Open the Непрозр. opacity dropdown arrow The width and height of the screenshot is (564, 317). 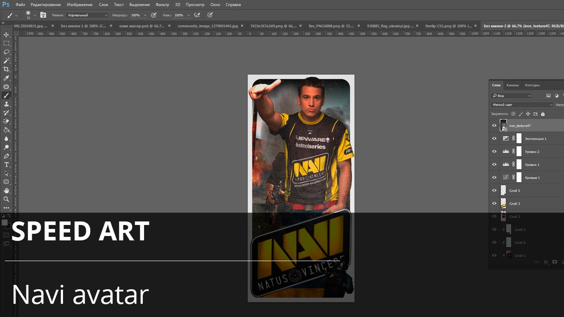145,15
